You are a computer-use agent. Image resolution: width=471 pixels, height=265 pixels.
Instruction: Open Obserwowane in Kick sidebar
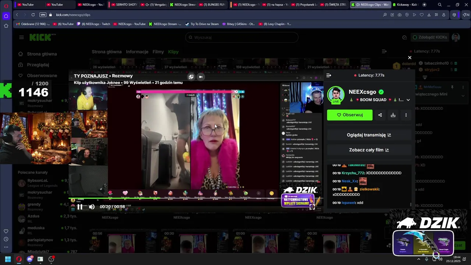[x=38, y=75]
